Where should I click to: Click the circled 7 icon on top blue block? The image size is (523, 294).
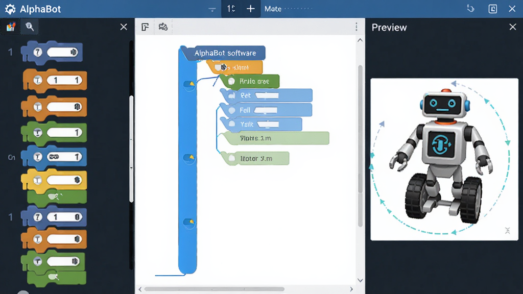[38, 52]
